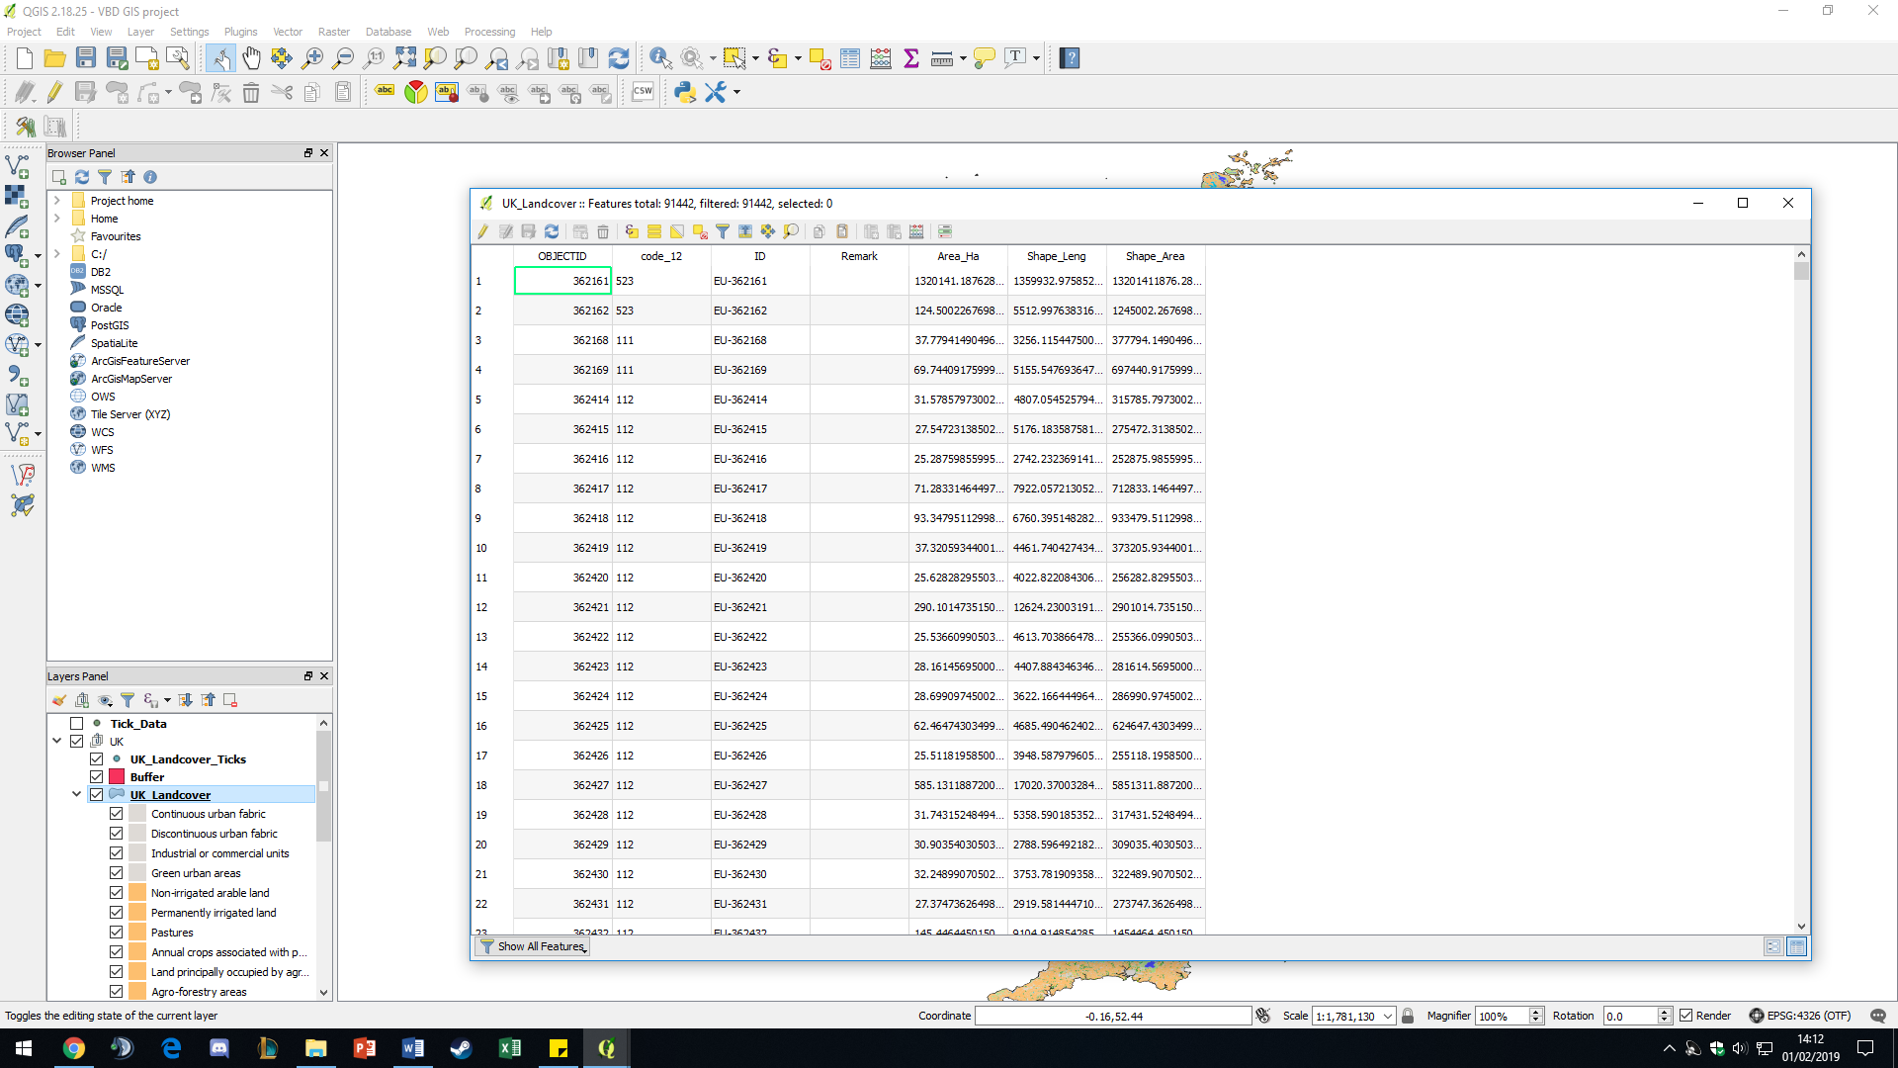Image resolution: width=1898 pixels, height=1068 pixels.
Task: Uncheck Continuous urban fabric class
Action: [116, 814]
